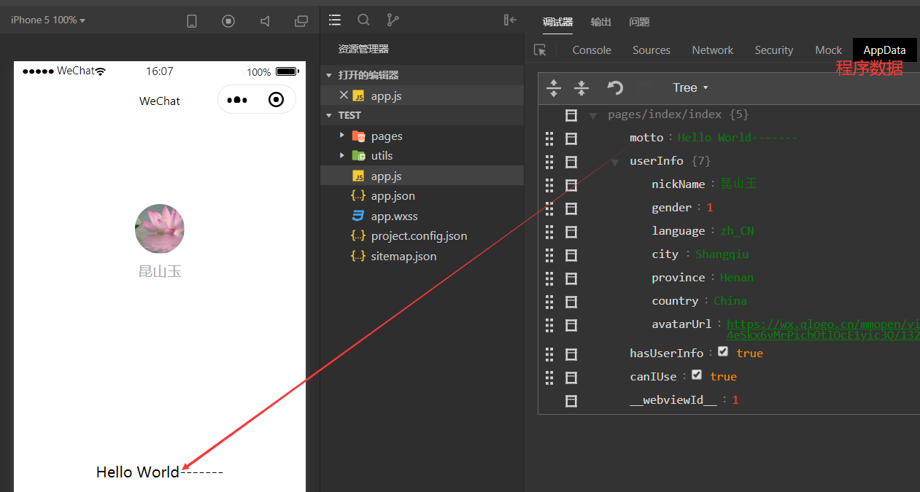
Task: Tap the mini program capsule close circle
Action: (x=276, y=100)
